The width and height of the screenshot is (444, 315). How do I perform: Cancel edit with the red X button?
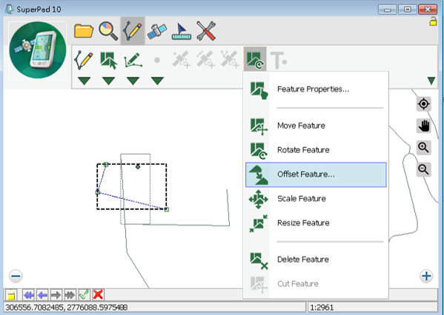[x=98, y=295]
